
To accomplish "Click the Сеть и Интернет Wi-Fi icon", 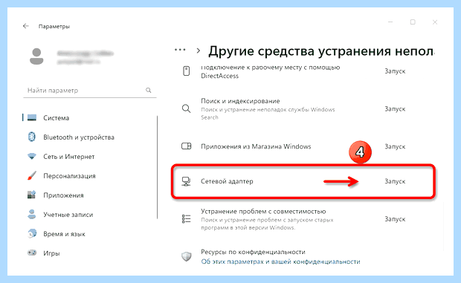I will (32, 157).
